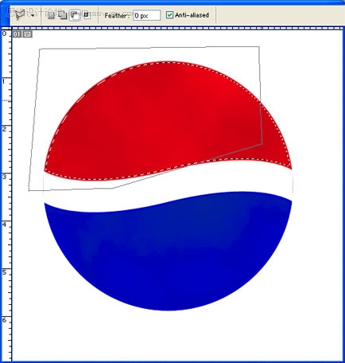Image resolution: width=345 pixels, height=363 pixels.
Task: Select the Intersect with selection mode icon
Action: click(86, 15)
